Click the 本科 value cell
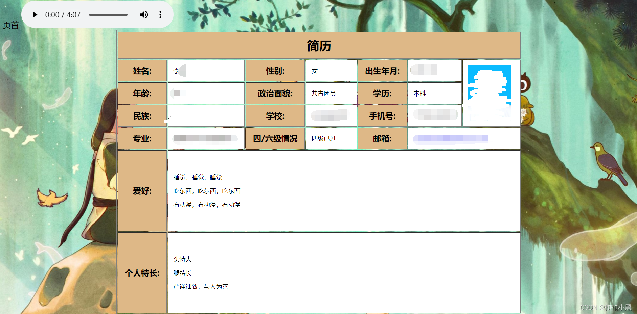 (435, 93)
